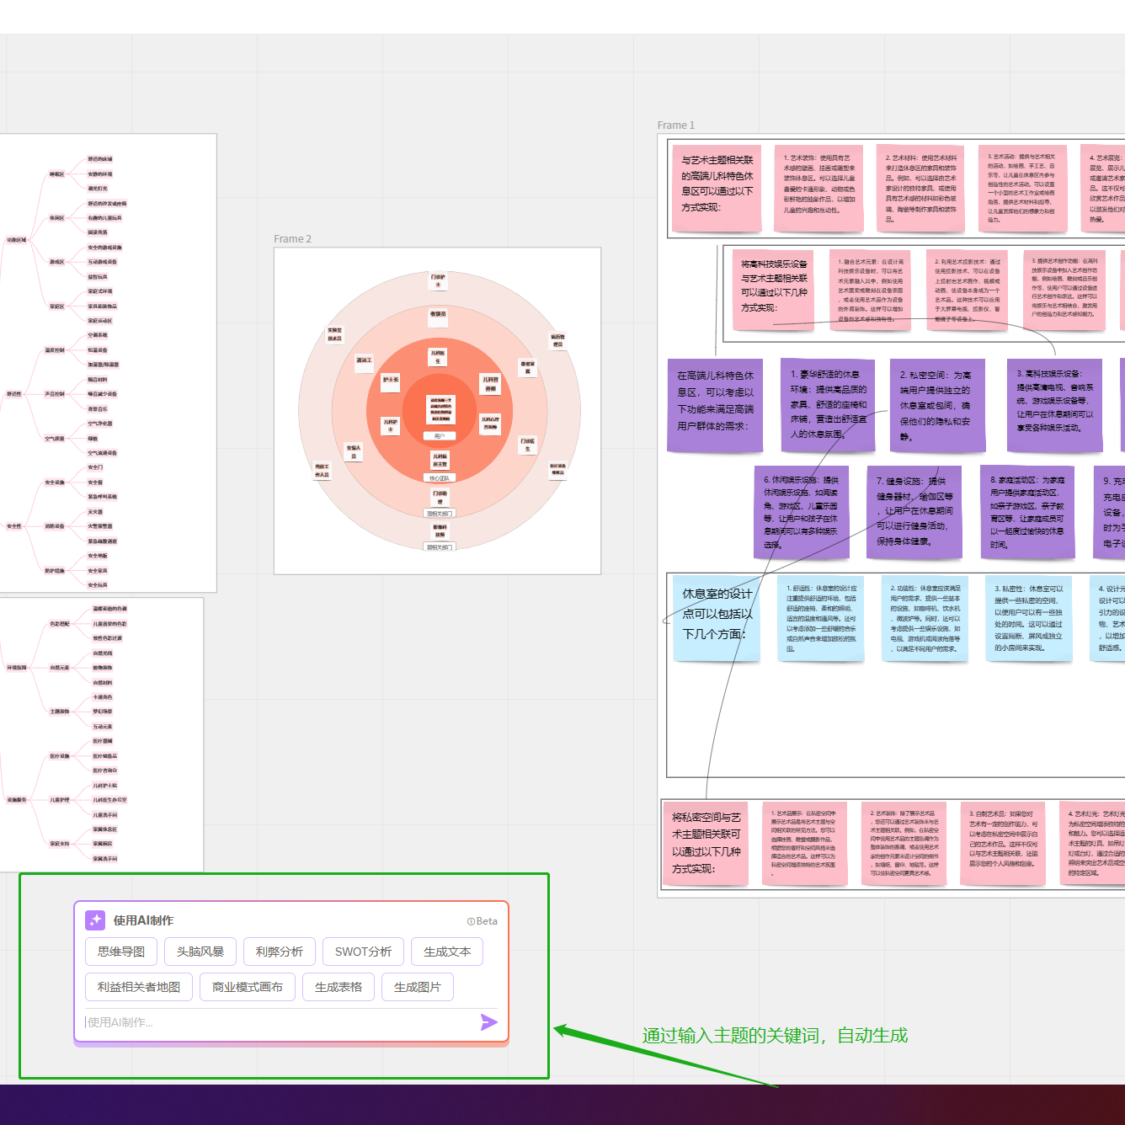This screenshot has width=1125, height=1125.
Task: Click the 安全性 mind map node
Action: click(x=14, y=526)
